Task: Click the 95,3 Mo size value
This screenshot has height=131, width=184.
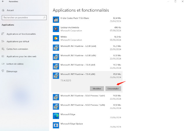Action: (x=117, y=46)
